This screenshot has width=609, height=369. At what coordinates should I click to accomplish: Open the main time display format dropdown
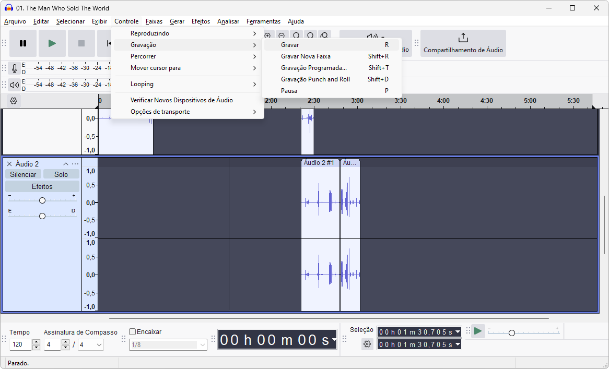pyautogui.click(x=334, y=340)
